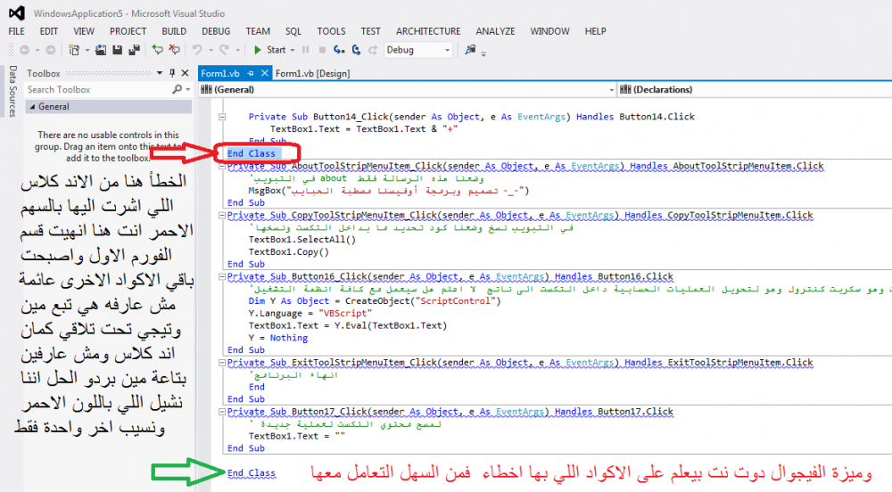Screen dimensions: 892x492
Task: Collapse the CopyToolStripMenuItem_Click sub outline
Action: (222, 216)
